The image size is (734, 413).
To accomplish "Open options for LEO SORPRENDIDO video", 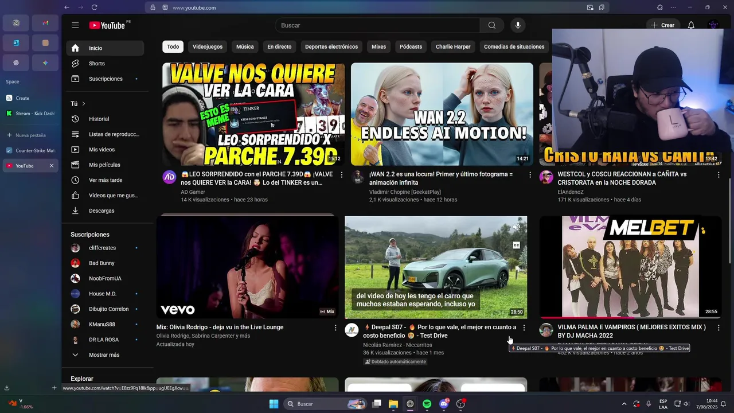I will click(x=342, y=174).
